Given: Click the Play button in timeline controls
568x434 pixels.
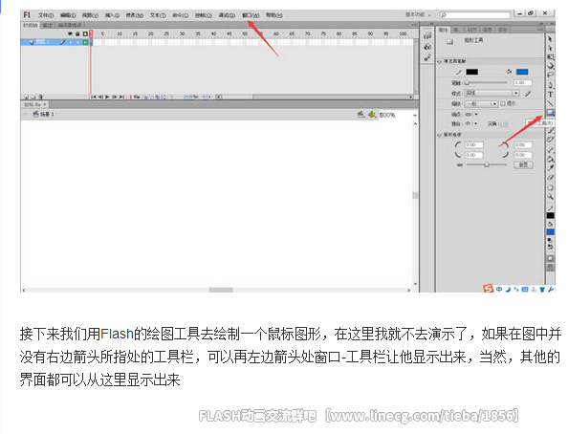Looking at the screenshot, I should click(x=107, y=97).
